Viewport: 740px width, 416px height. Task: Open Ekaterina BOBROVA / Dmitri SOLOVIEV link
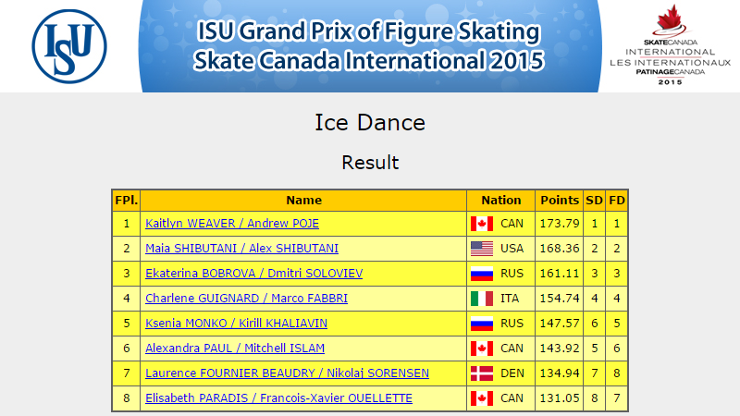tap(253, 274)
